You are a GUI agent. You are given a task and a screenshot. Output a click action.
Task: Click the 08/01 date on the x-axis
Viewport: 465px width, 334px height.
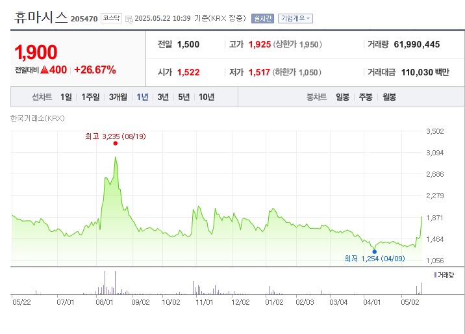click(x=105, y=302)
